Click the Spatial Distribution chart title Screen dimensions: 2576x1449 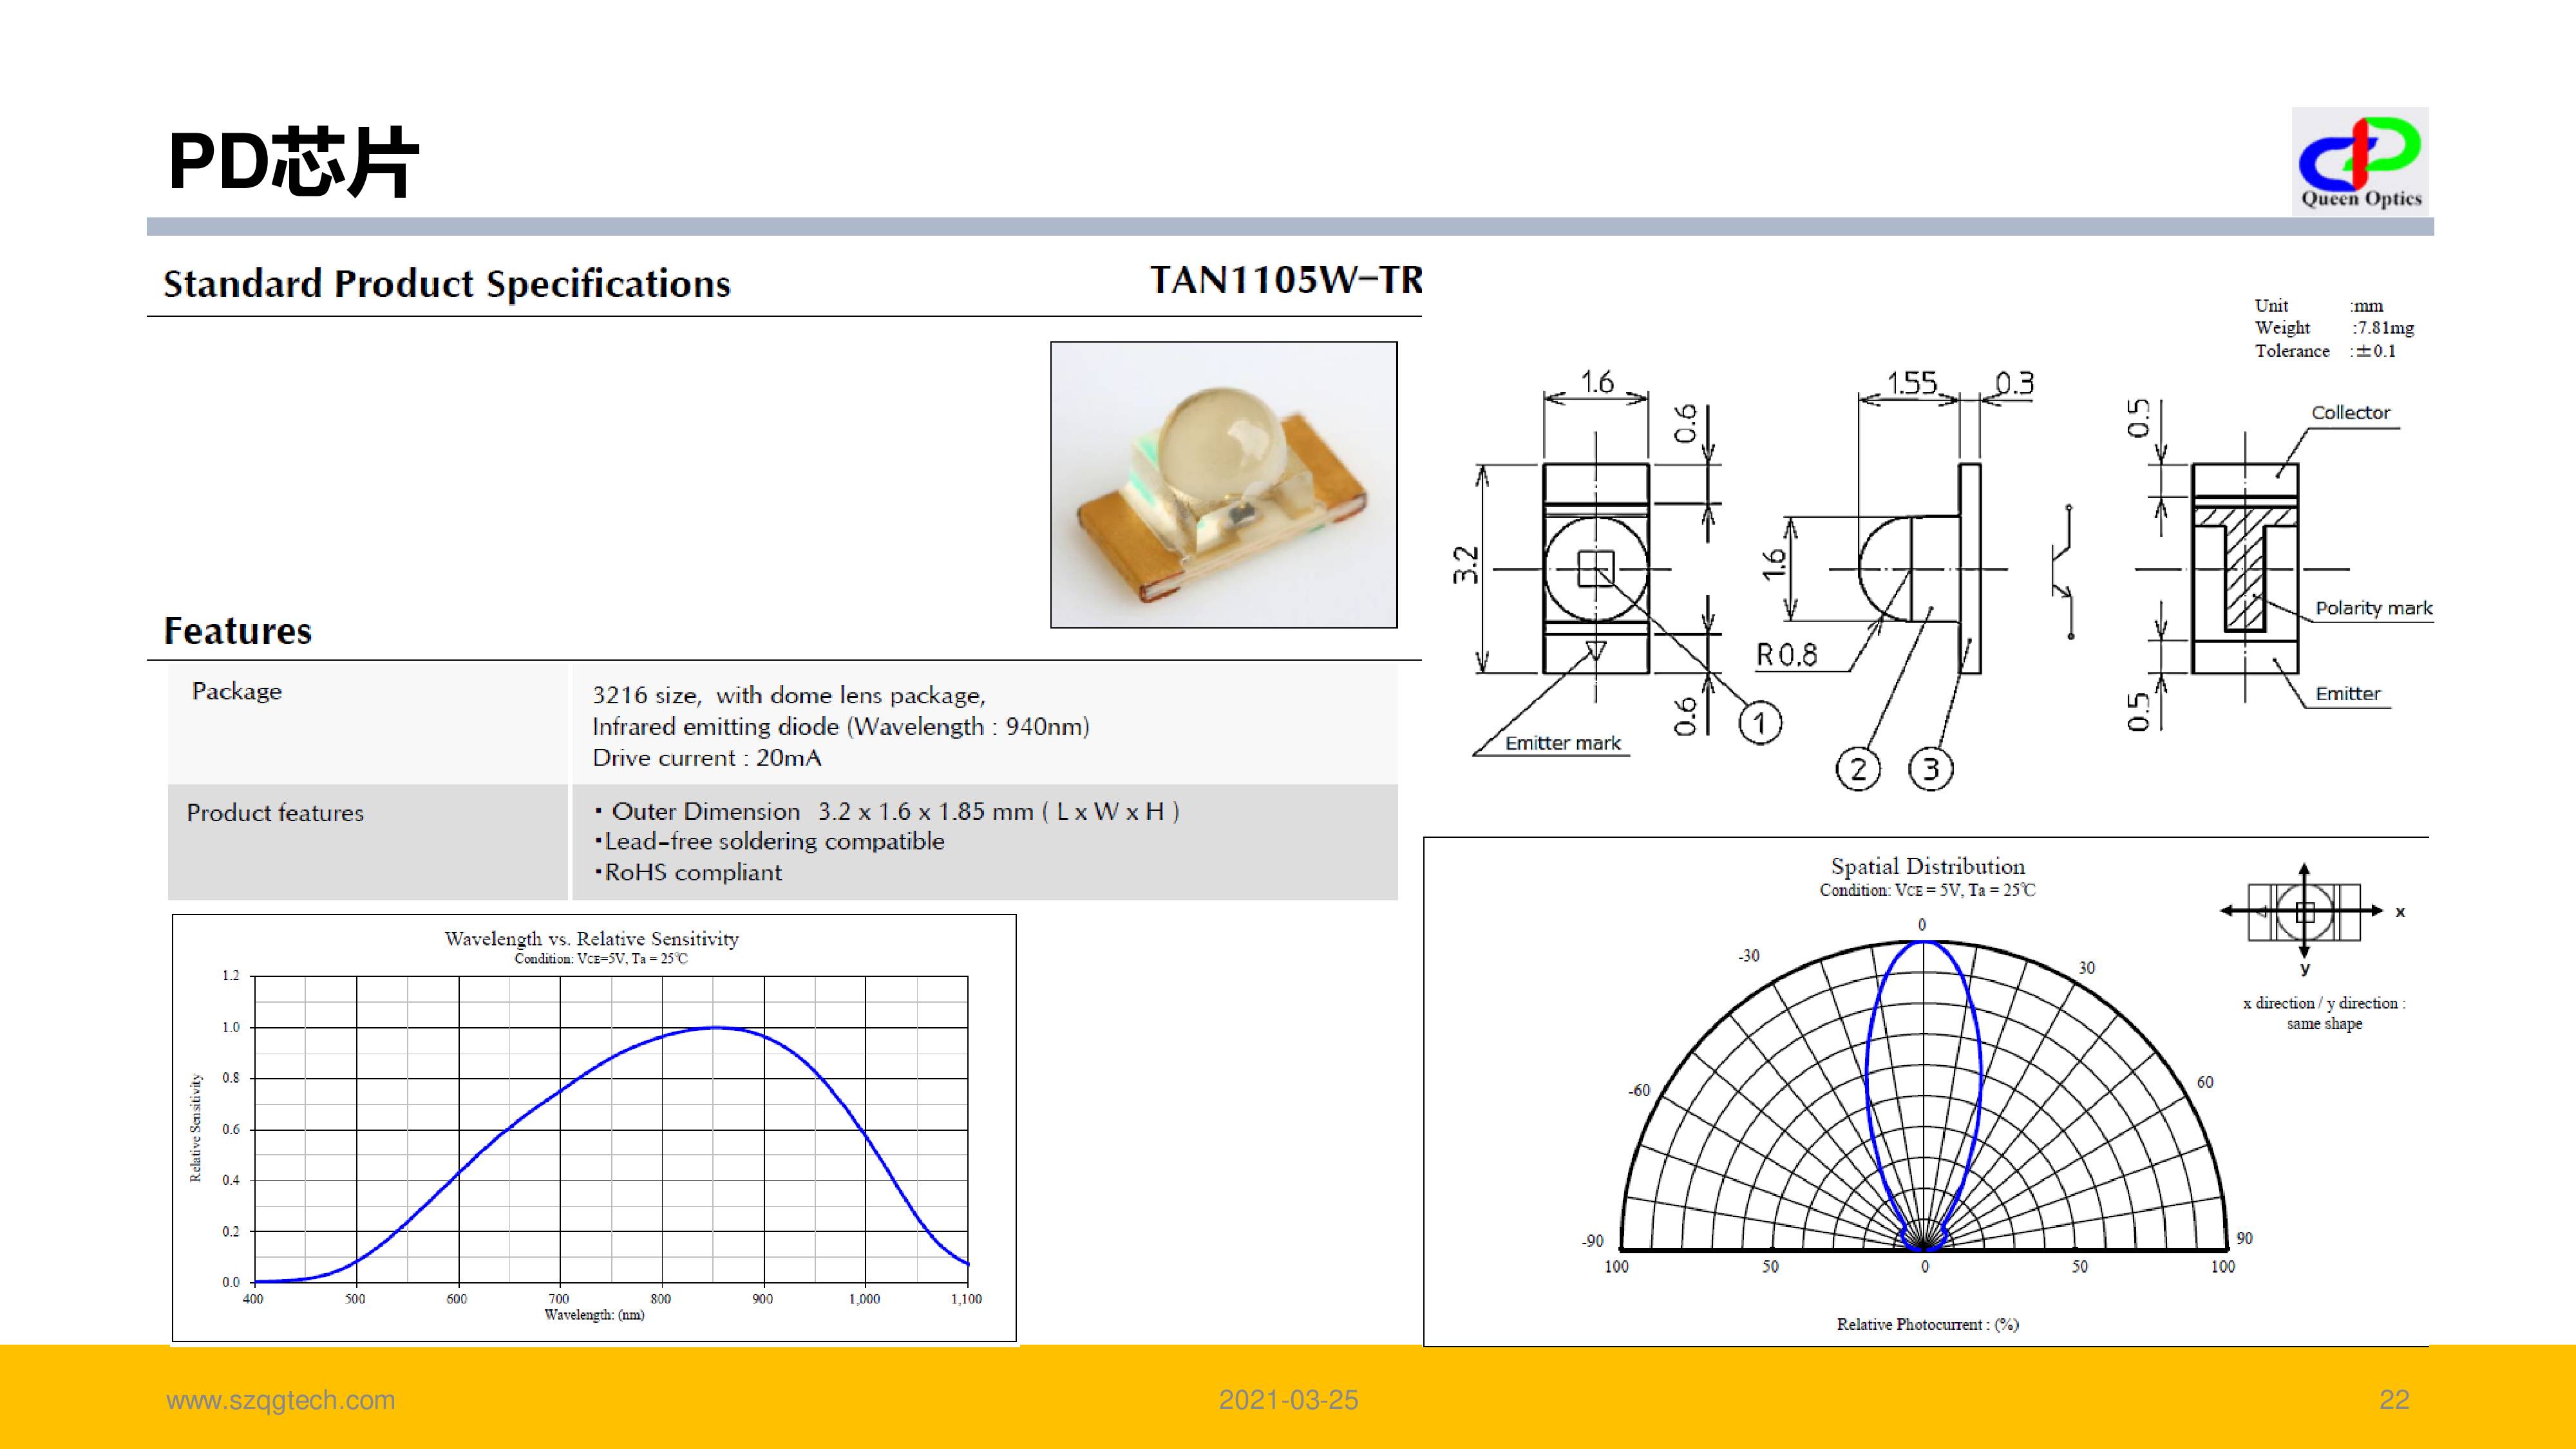point(1927,866)
